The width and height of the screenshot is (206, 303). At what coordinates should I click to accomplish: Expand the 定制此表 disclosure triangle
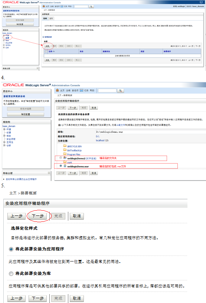(43, 37)
